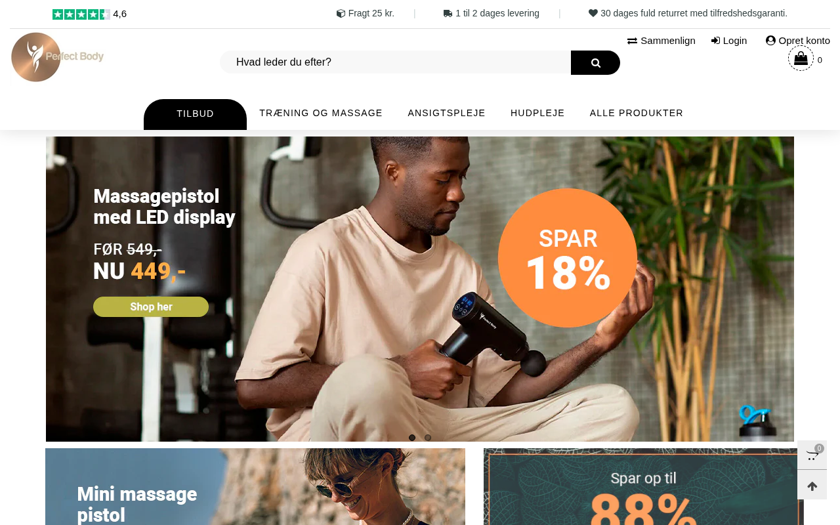This screenshot has width=840, height=525.
Task: Click the Shop her button
Action: pyautogui.click(x=151, y=306)
